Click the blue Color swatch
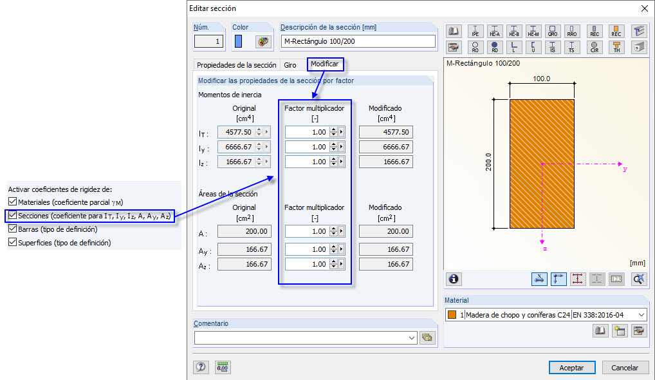655x380 pixels. pyautogui.click(x=238, y=42)
